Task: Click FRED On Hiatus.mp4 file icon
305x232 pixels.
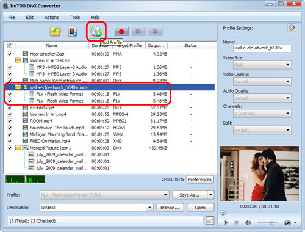Action: [25, 141]
